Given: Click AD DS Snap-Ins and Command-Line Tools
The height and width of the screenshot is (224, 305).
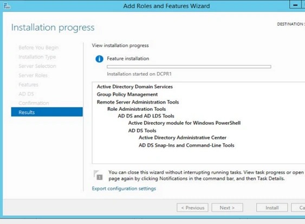Looking at the screenshot, I should point(186,145).
